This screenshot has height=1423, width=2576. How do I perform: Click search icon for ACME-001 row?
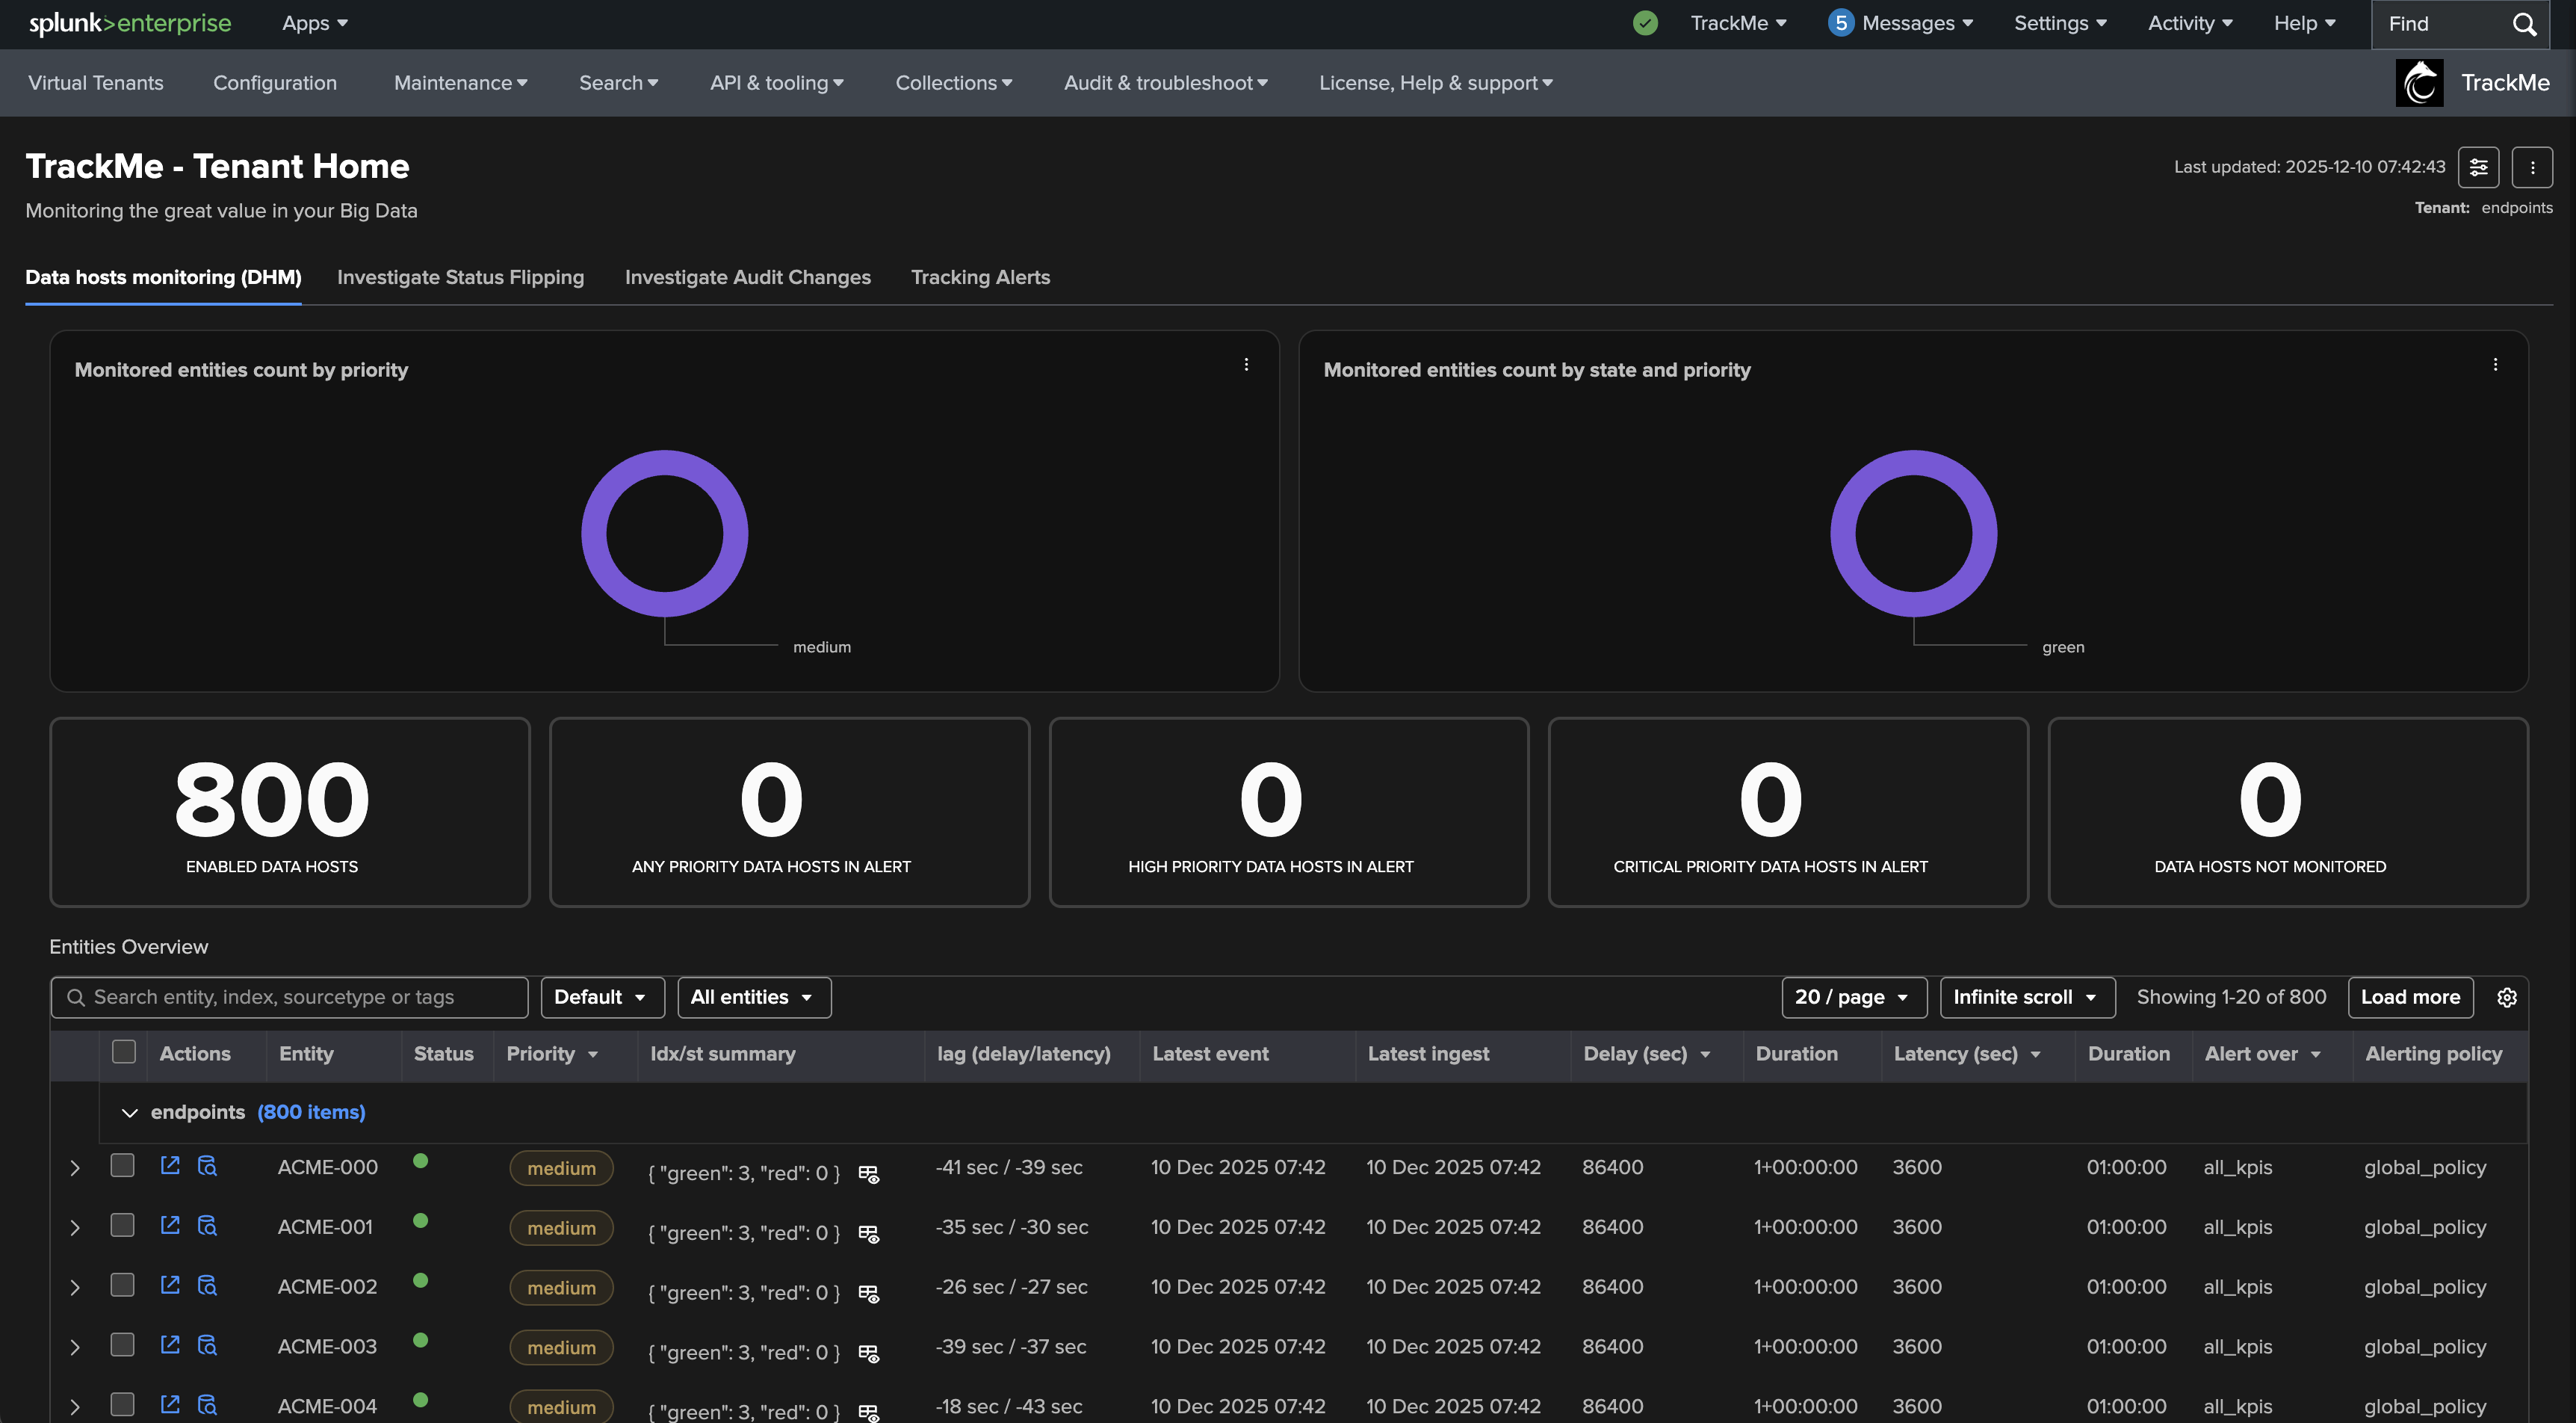point(207,1225)
